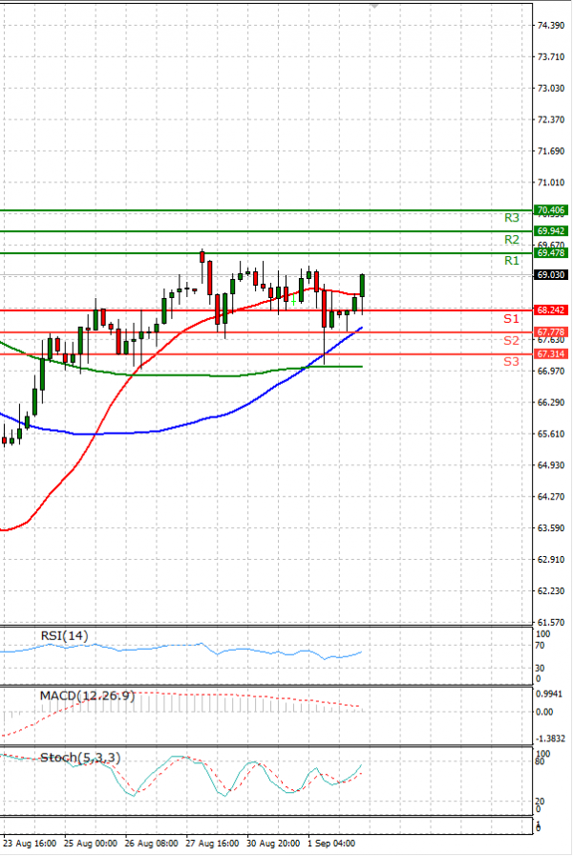Click the 64.270 price scale value
The width and height of the screenshot is (573, 856).
[551, 497]
